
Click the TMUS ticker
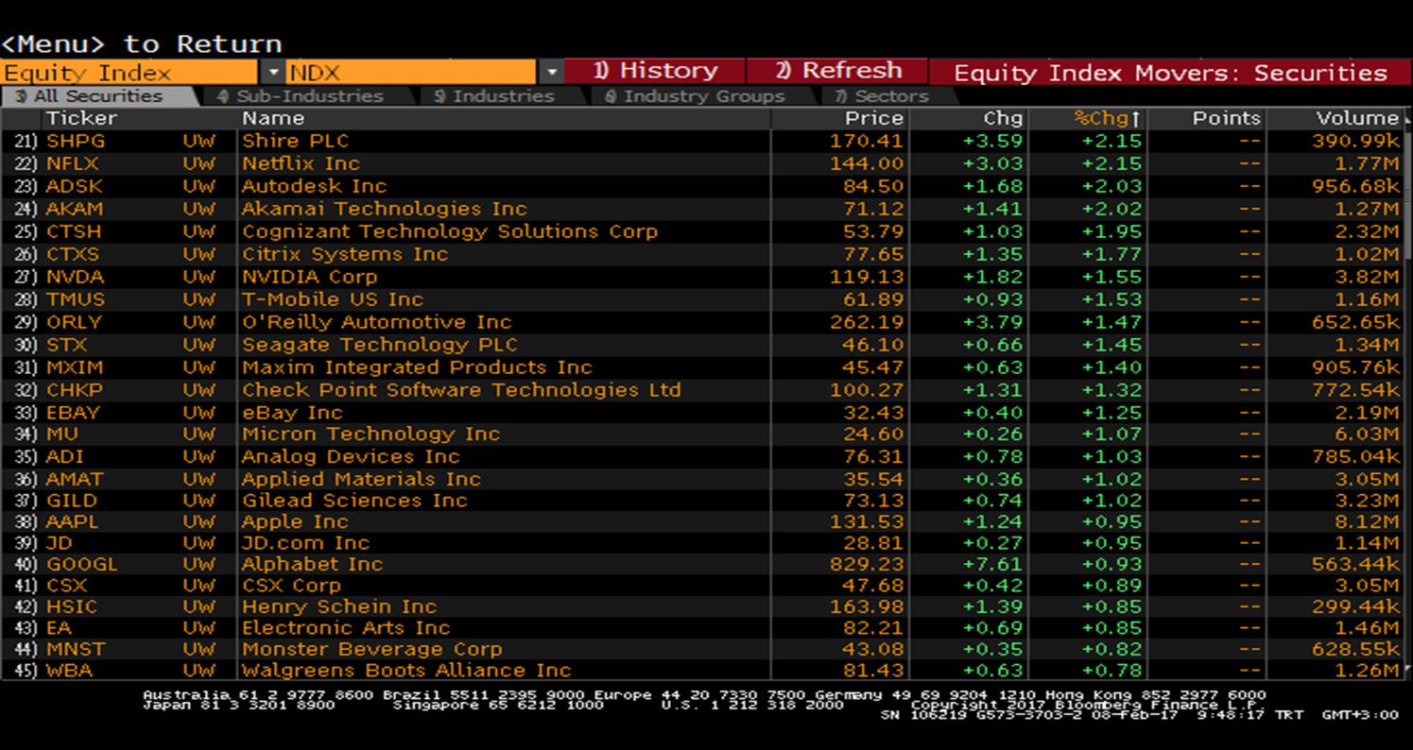(76, 299)
